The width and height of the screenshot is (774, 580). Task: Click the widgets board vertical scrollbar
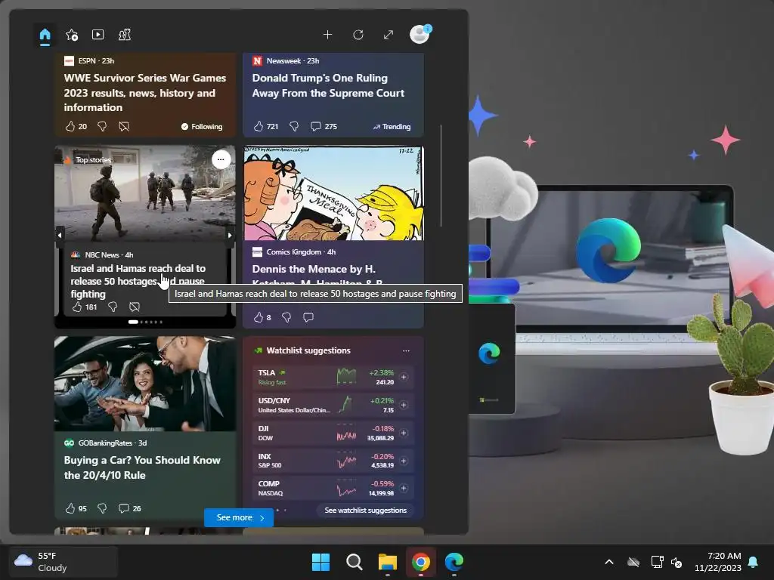(x=441, y=175)
